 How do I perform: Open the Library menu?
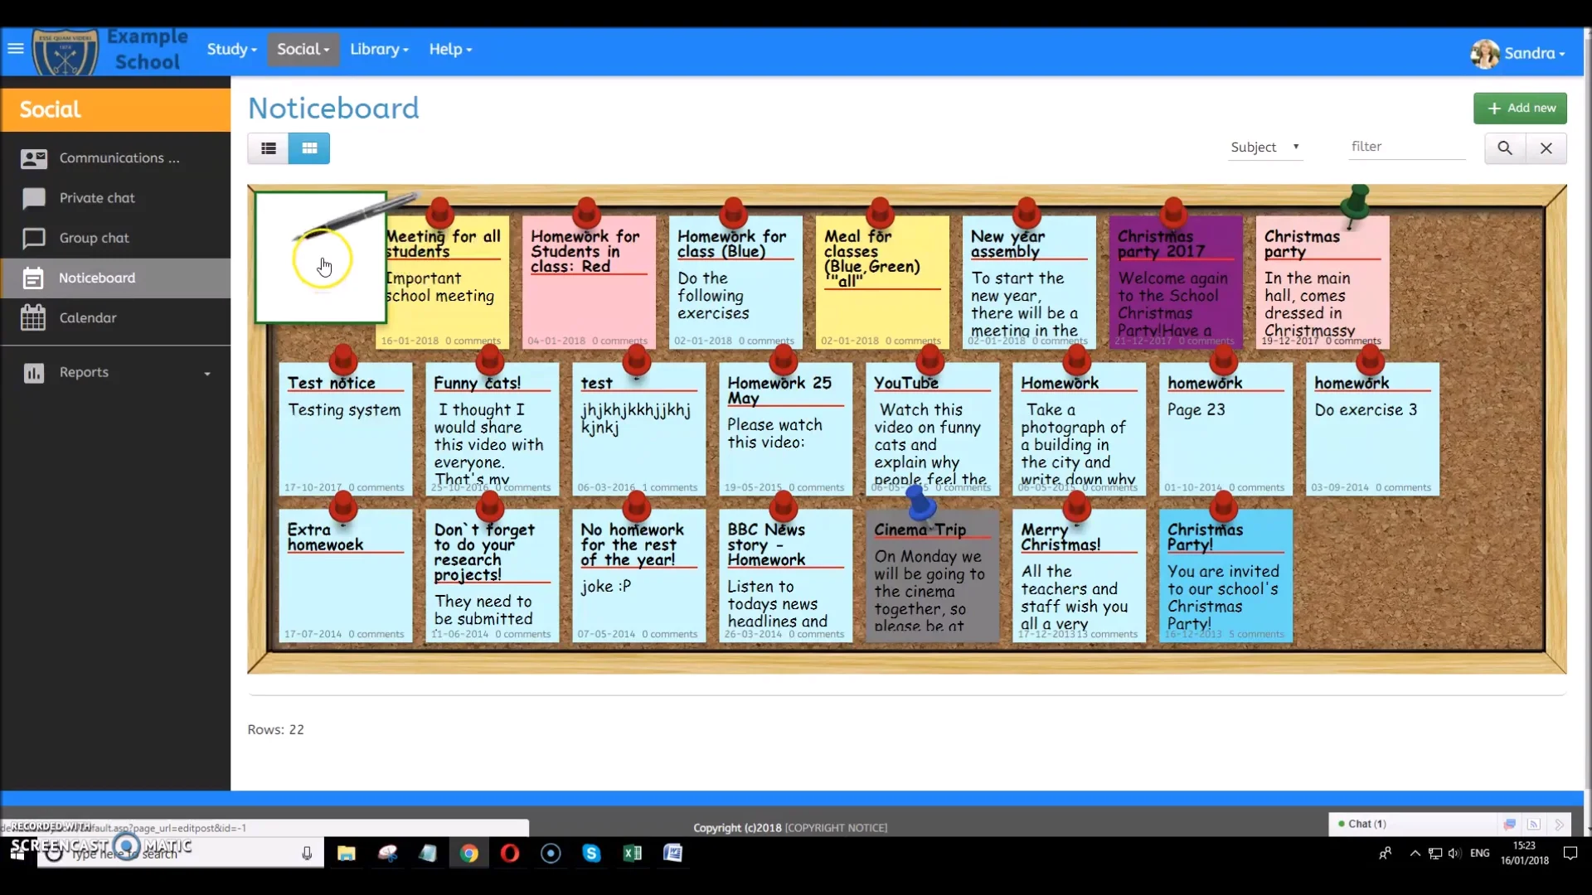click(x=379, y=49)
